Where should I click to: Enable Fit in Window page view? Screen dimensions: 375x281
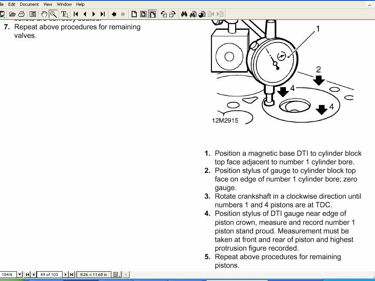[143, 14]
